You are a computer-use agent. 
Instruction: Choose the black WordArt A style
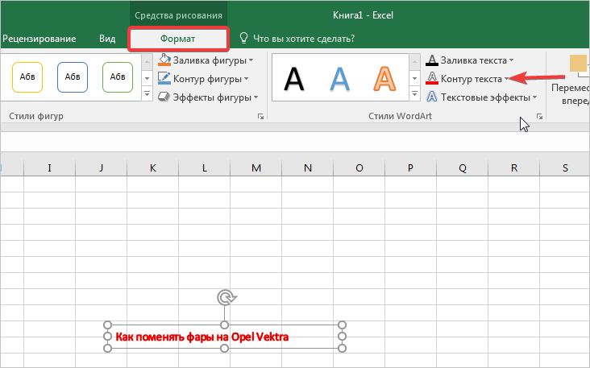pyautogui.click(x=294, y=79)
